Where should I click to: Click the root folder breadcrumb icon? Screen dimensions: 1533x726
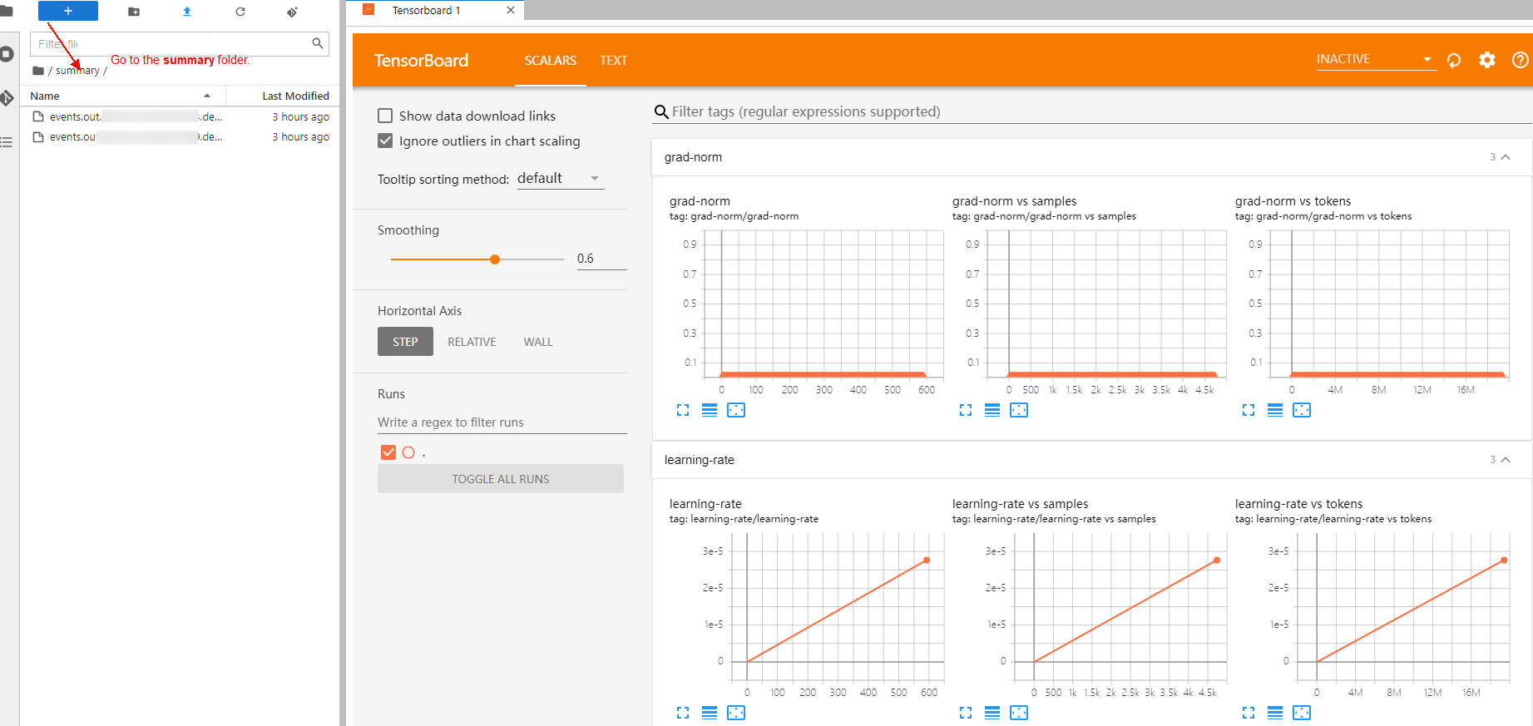(38, 71)
